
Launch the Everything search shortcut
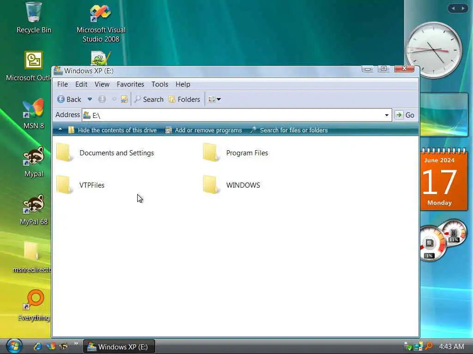point(34,305)
